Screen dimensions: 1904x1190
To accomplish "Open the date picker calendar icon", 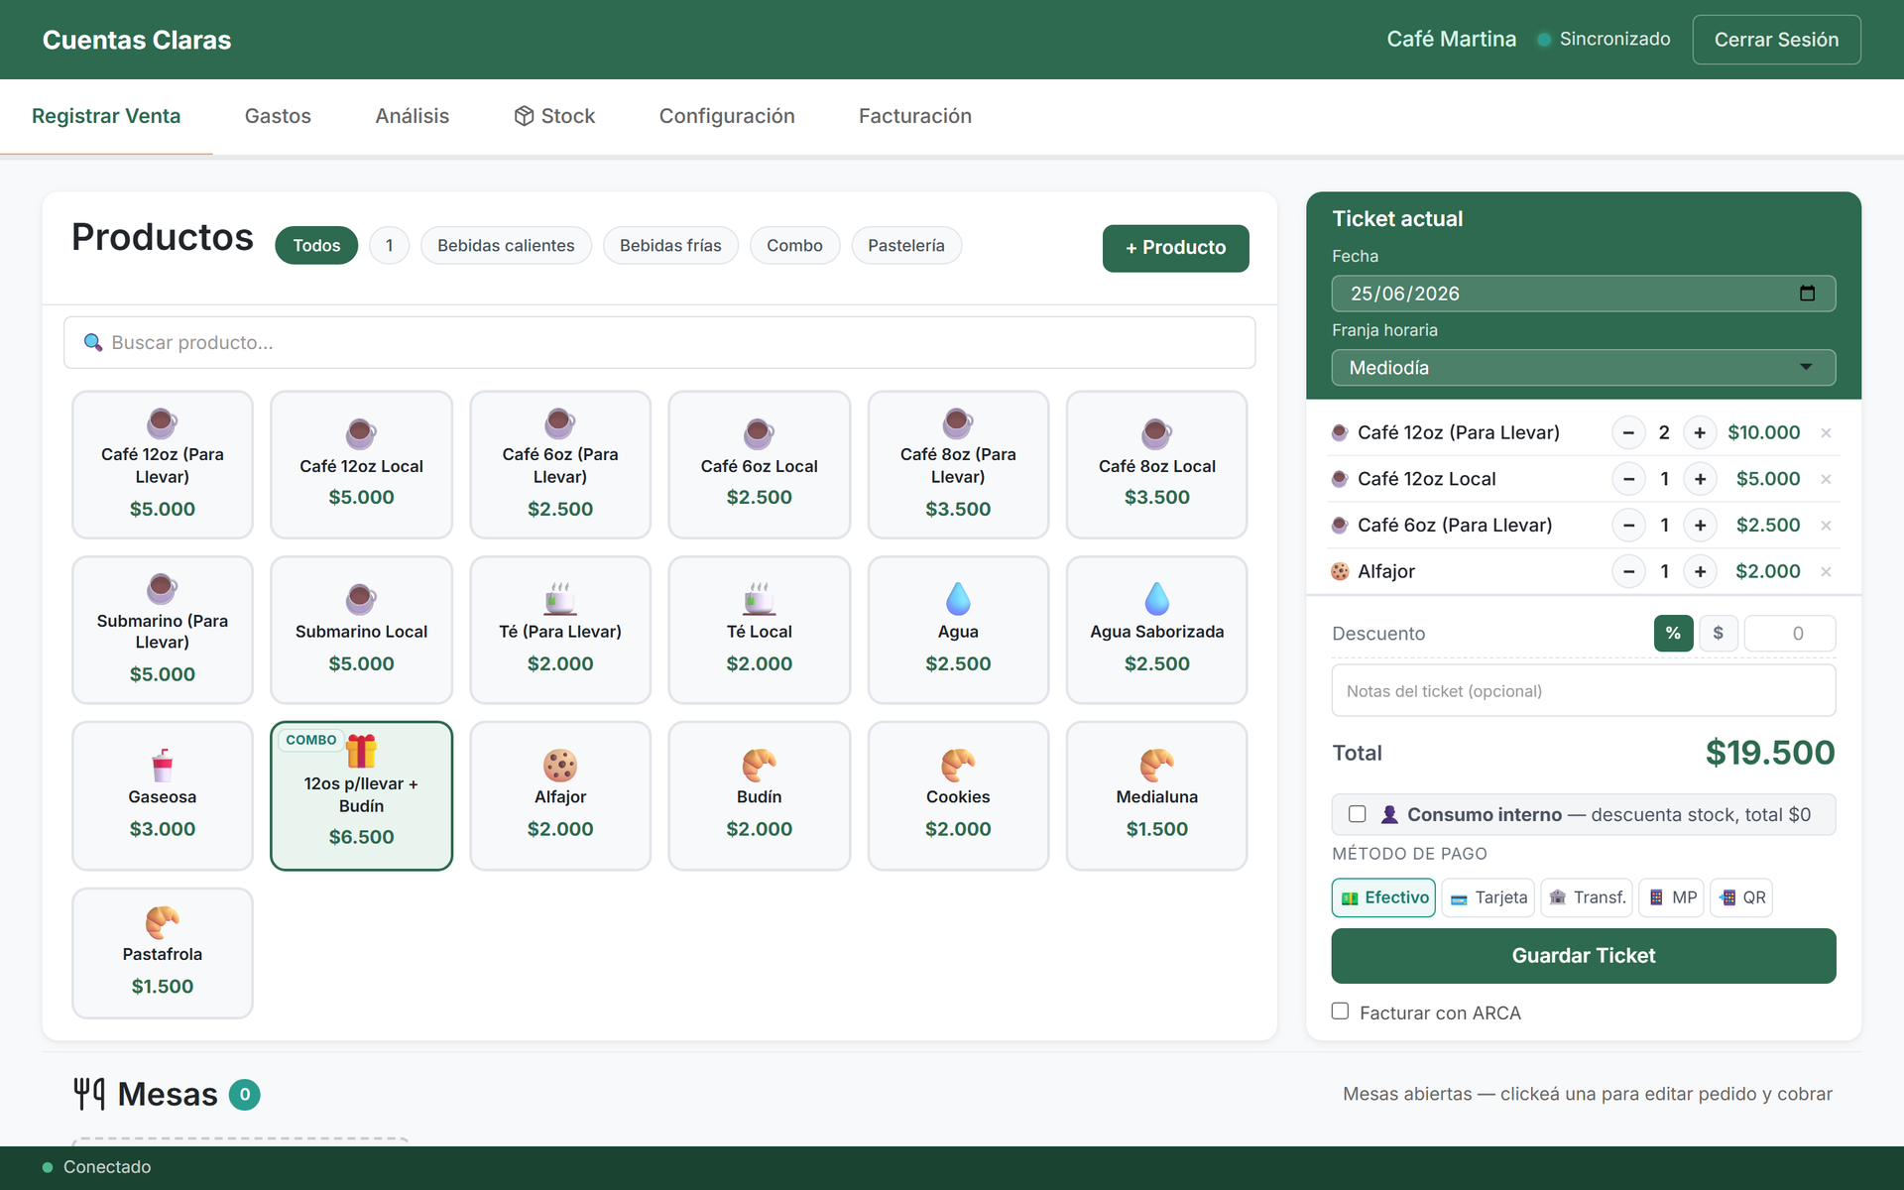I will (1807, 294).
